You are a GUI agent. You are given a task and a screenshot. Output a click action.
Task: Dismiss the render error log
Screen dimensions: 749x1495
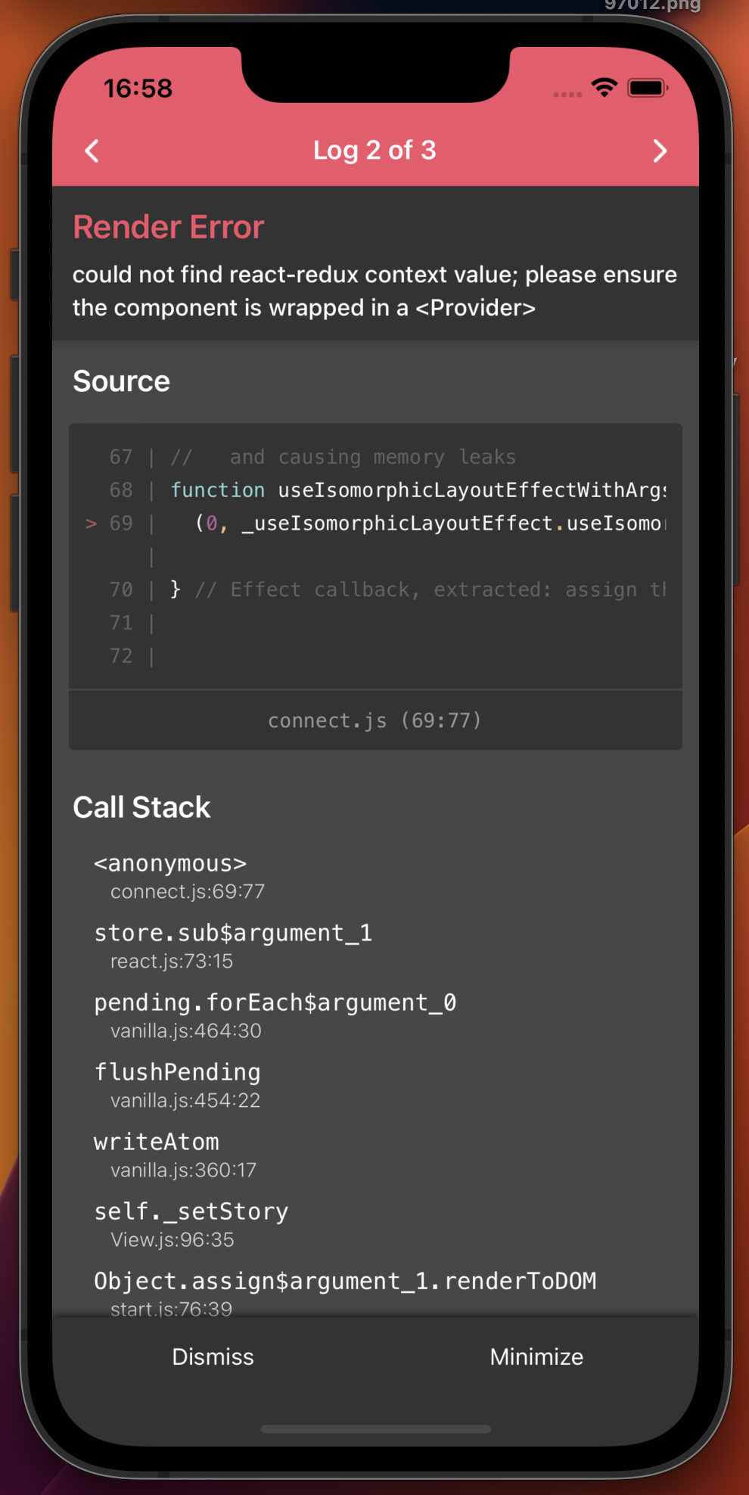click(x=213, y=1357)
